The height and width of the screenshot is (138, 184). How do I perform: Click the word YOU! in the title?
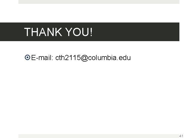(79, 32)
